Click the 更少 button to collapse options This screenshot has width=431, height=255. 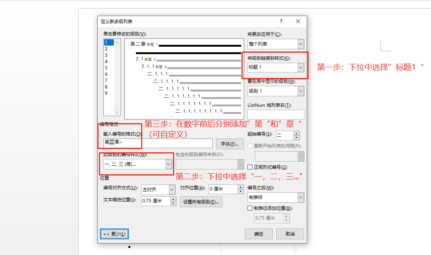click(x=114, y=233)
